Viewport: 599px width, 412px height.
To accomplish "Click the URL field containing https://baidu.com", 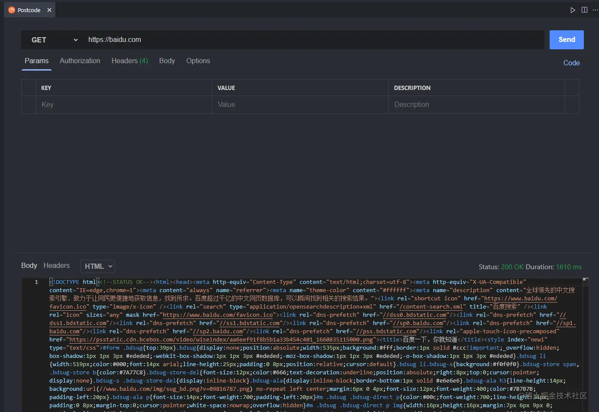I will [x=314, y=40].
